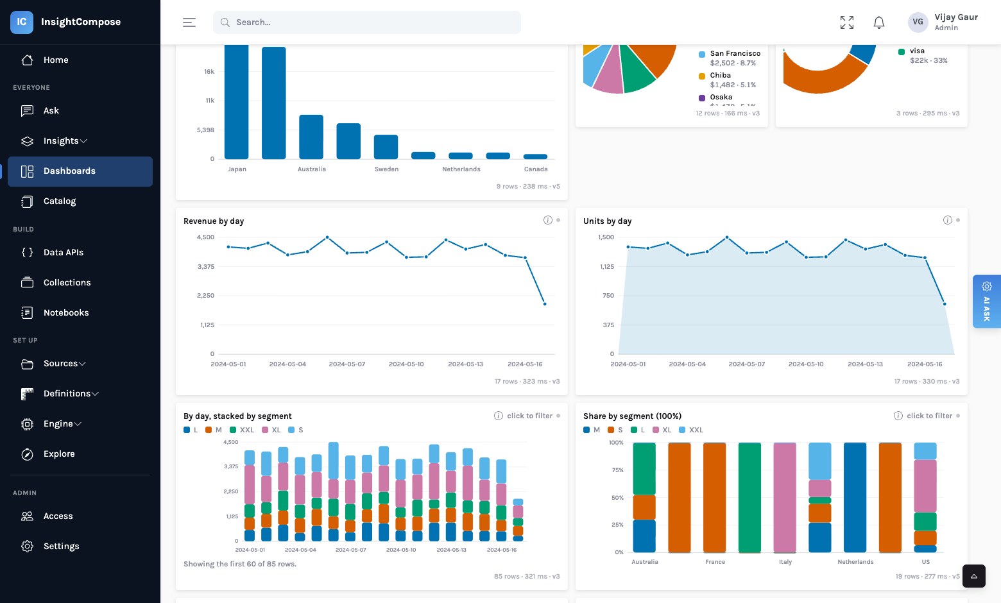Open the Explore compass icon
Viewport: 1001px width, 603px height.
coord(27,454)
